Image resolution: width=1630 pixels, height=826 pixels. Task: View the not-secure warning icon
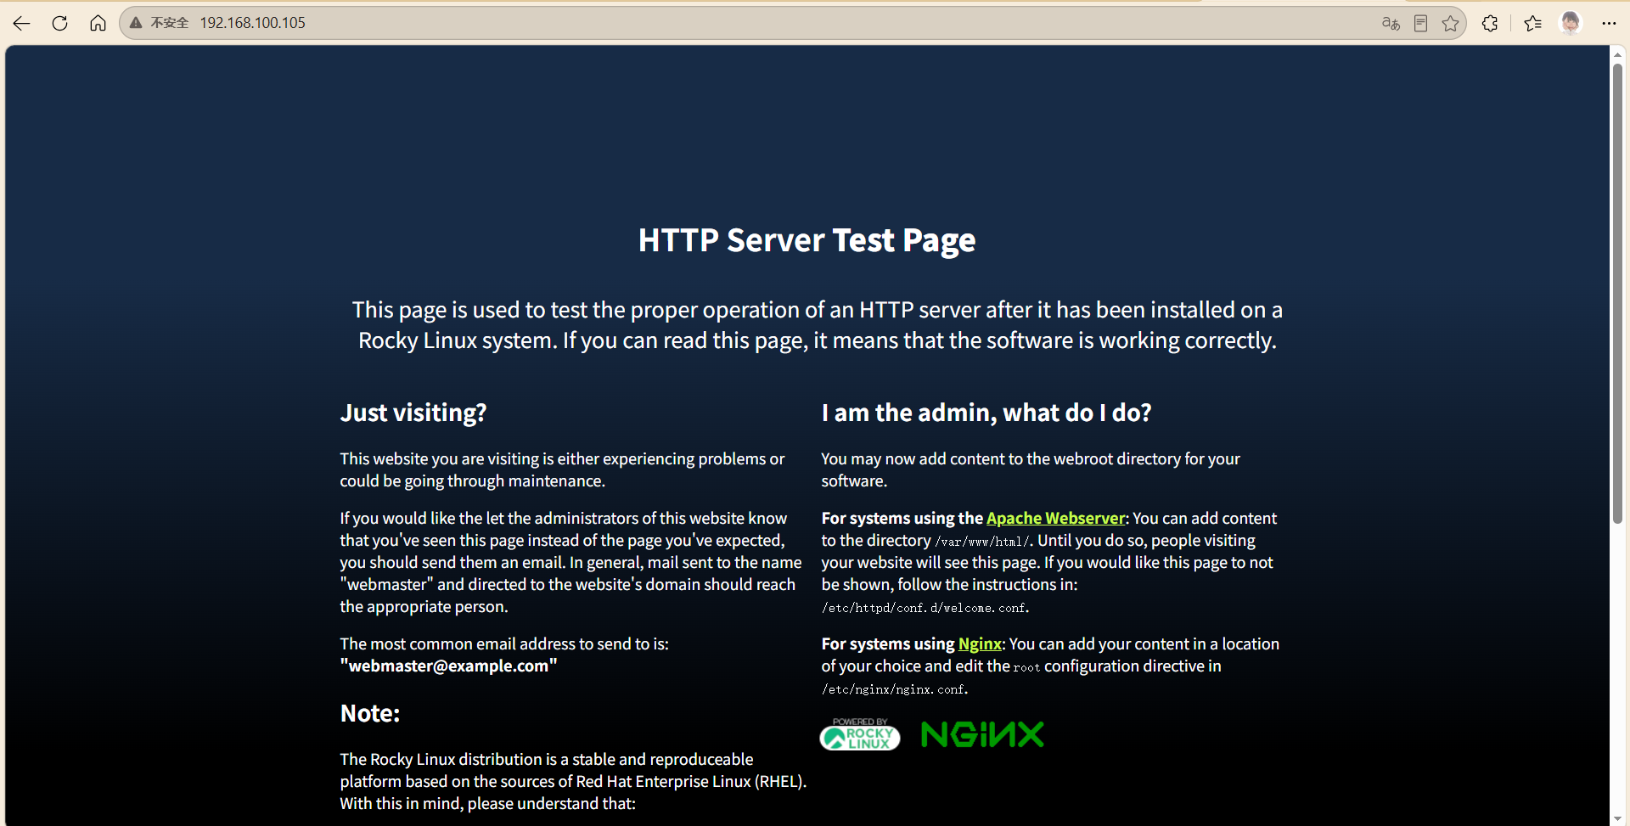(136, 23)
